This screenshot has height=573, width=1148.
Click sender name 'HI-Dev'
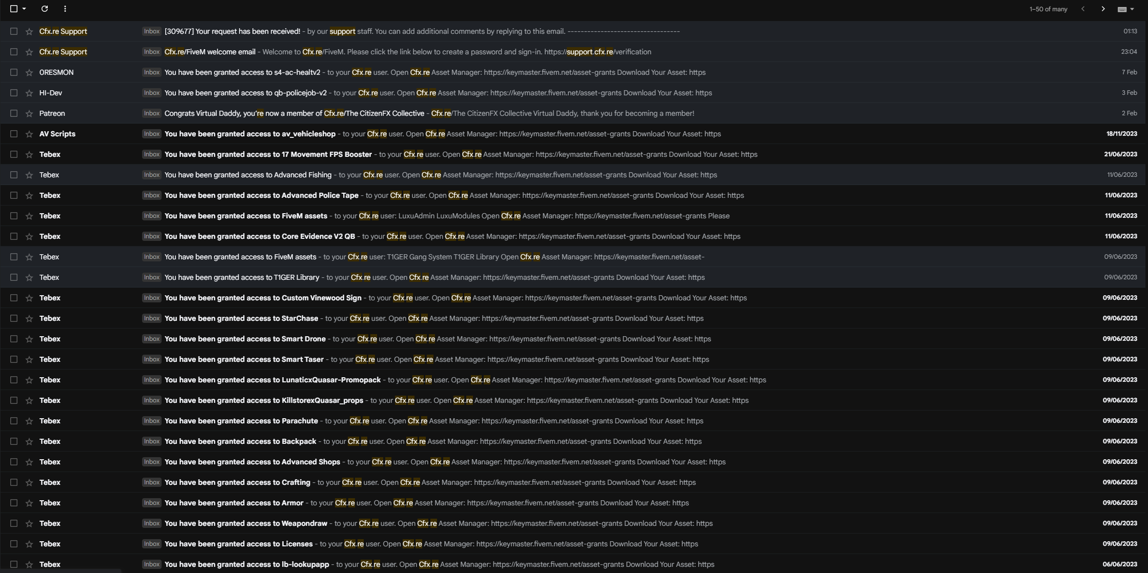tap(51, 93)
